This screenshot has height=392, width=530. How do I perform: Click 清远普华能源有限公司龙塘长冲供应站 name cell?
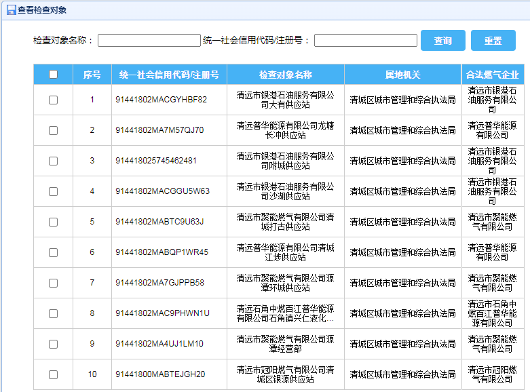(x=286, y=130)
